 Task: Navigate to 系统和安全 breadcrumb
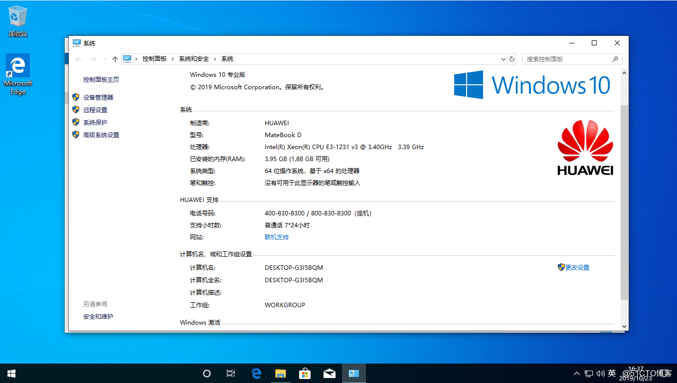point(194,59)
